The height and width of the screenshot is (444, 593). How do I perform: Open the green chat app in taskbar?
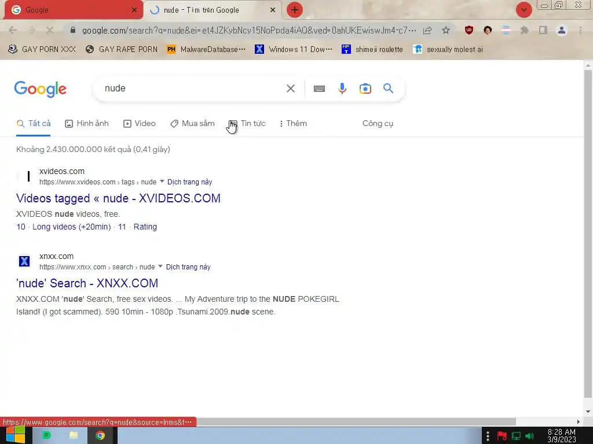(46, 435)
